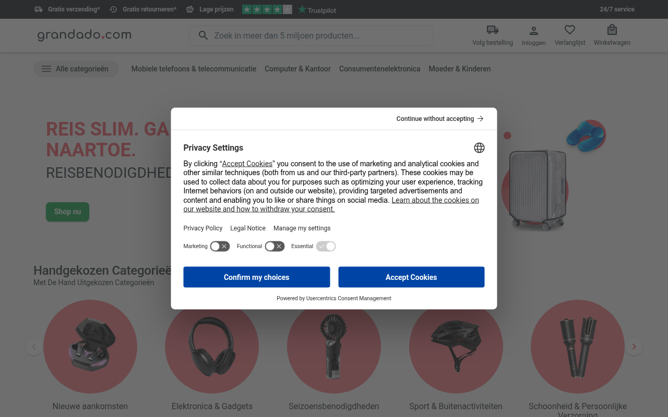Open Consumentenelektronica category menu

click(x=379, y=69)
